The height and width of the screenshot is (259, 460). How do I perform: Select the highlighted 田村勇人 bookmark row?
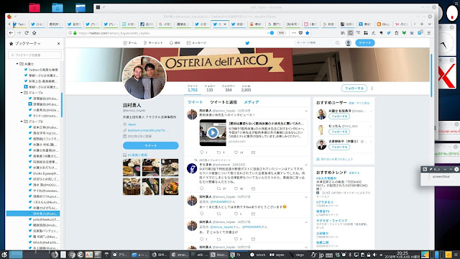33,214
